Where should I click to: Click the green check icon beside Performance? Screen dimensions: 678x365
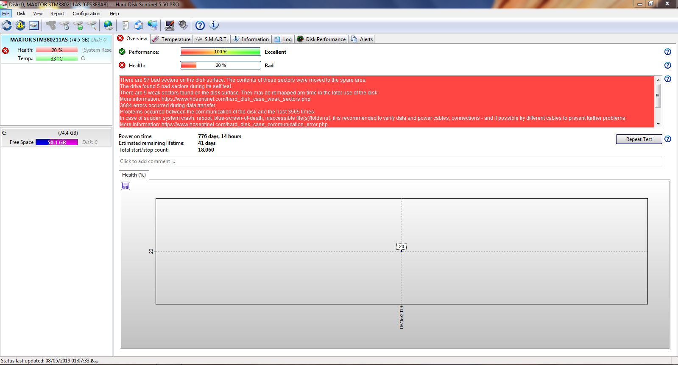click(x=122, y=52)
